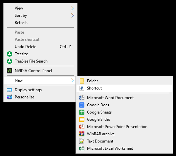Expand the Sort by submenu arrow
The image size is (176, 156).
tap(72, 15)
